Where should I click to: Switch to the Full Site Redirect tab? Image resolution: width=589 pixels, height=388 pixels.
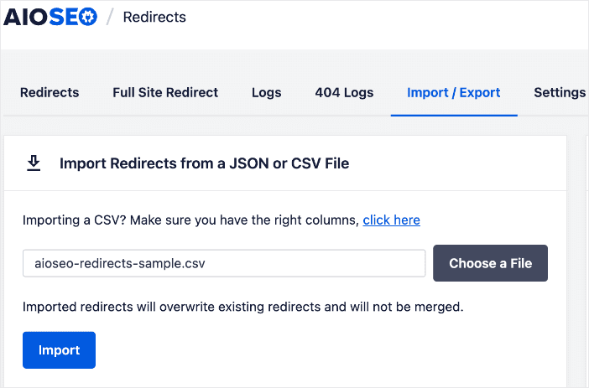[165, 92]
